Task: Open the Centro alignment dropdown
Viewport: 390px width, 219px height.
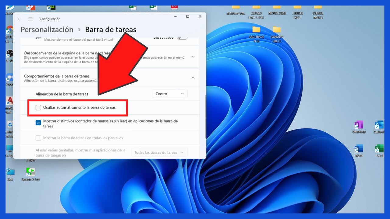Action: [170, 94]
